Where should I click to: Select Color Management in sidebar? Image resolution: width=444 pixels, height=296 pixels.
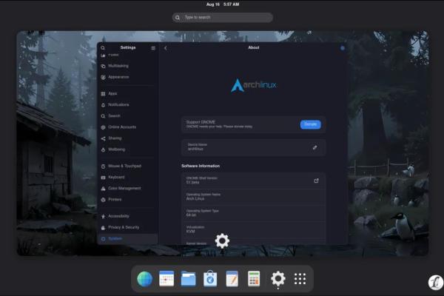[x=127, y=189]
